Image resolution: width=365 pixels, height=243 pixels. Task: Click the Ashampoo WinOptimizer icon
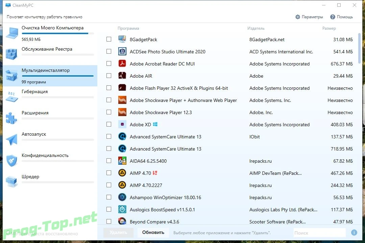[x=122, y=197]
